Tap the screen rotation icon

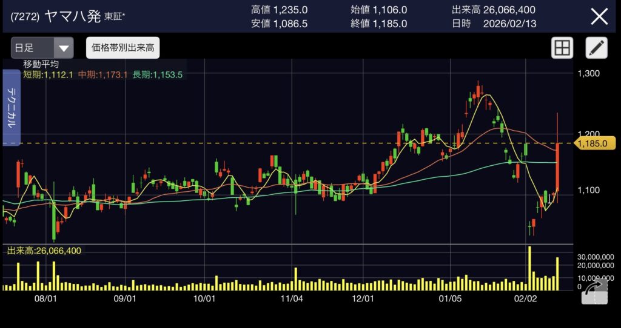click(x=594, y=292)
